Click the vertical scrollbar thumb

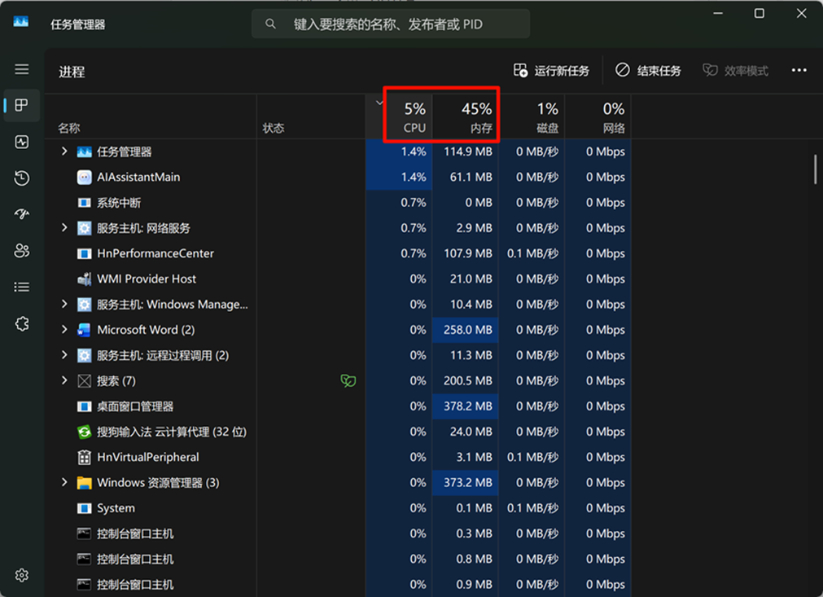(815, 169)
